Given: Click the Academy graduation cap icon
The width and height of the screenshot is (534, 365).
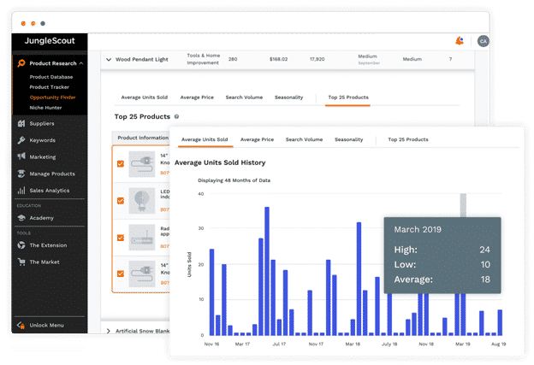Looking at the screenshot, I should [21, 218].
